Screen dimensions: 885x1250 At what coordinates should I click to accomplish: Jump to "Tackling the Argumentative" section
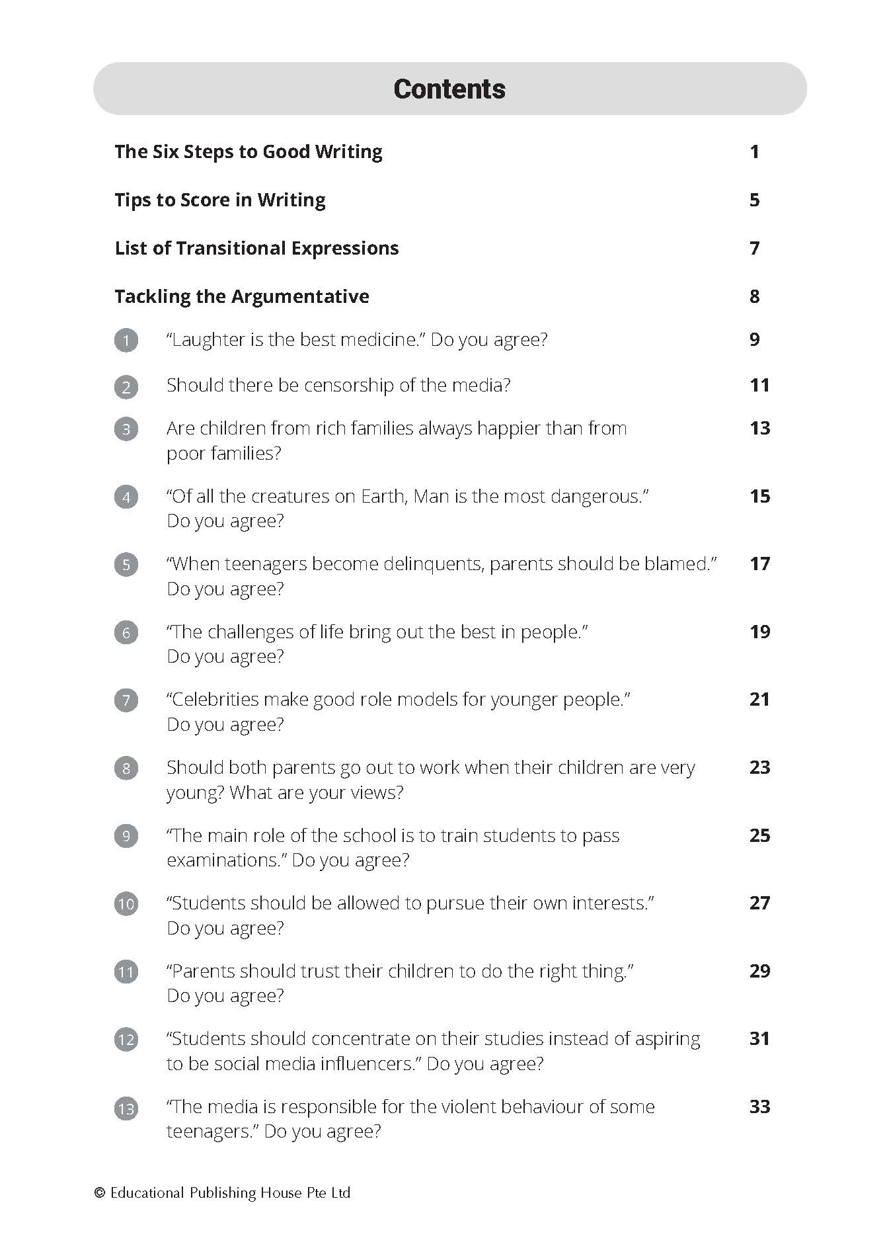(x=242, y=296)
